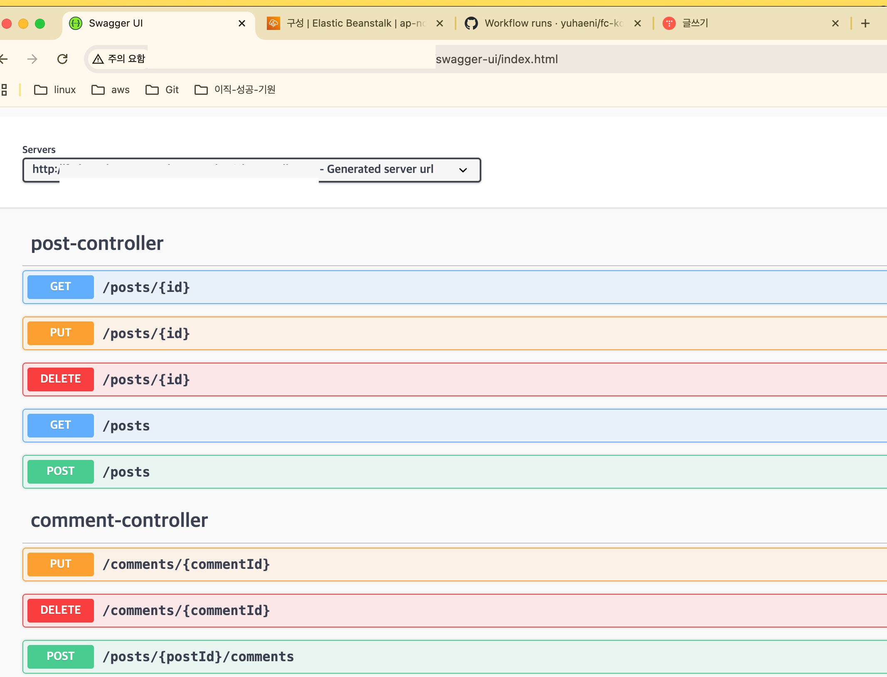Open the Servers dropdown list
This screenshot has height=677, width=887.
[x=251, y=170]
